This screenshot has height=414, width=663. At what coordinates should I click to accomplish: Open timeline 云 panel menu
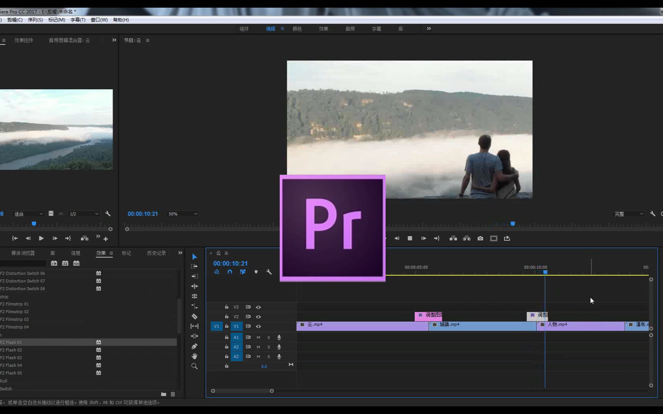click(x=226, y=253)
